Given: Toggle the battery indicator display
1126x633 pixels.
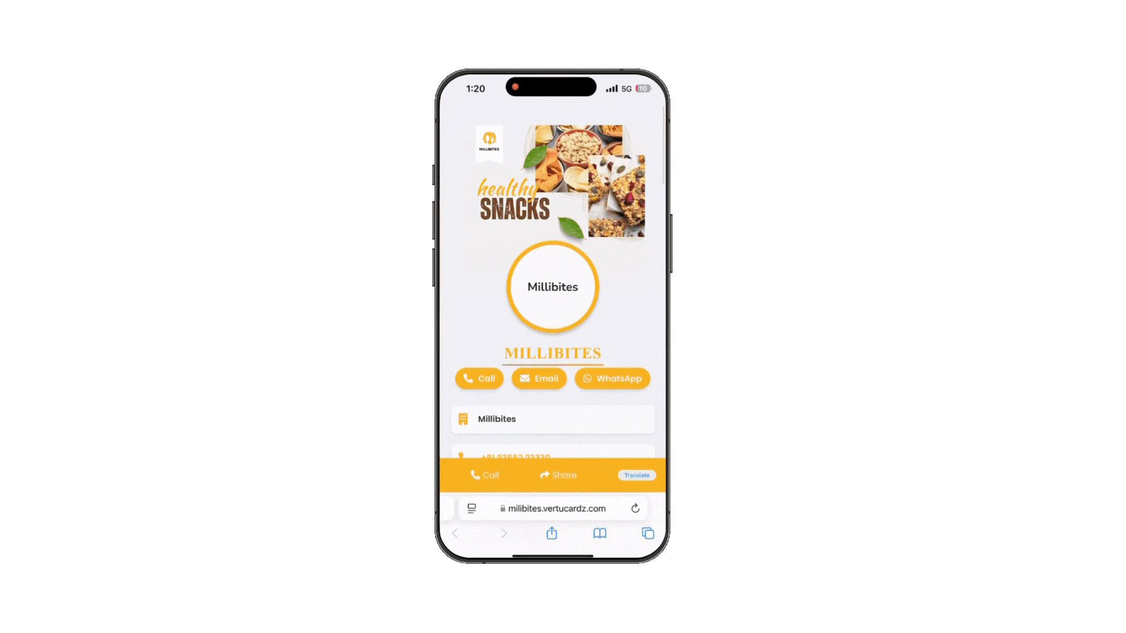Looking at the screenshot, I should (x=642, y=88).
